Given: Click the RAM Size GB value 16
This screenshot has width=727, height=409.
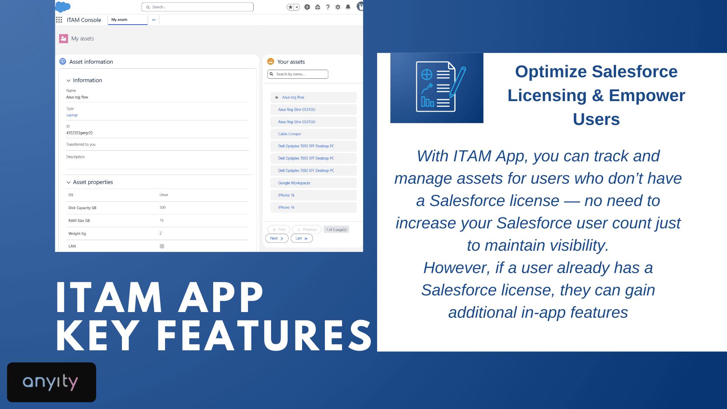Looking at the screenshot, I should pyautogui.click(x=162, y=220).
